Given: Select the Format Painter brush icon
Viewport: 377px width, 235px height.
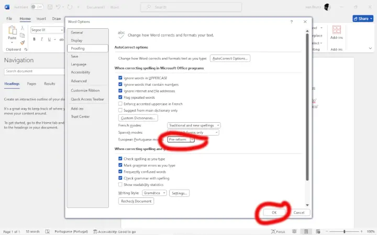Looking at the screenshot, I should click(x=23, y=43).
